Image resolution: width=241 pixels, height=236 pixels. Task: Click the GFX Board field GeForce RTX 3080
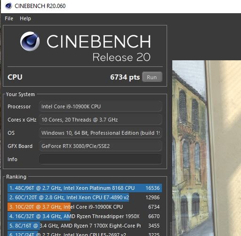tap(100, 146)
